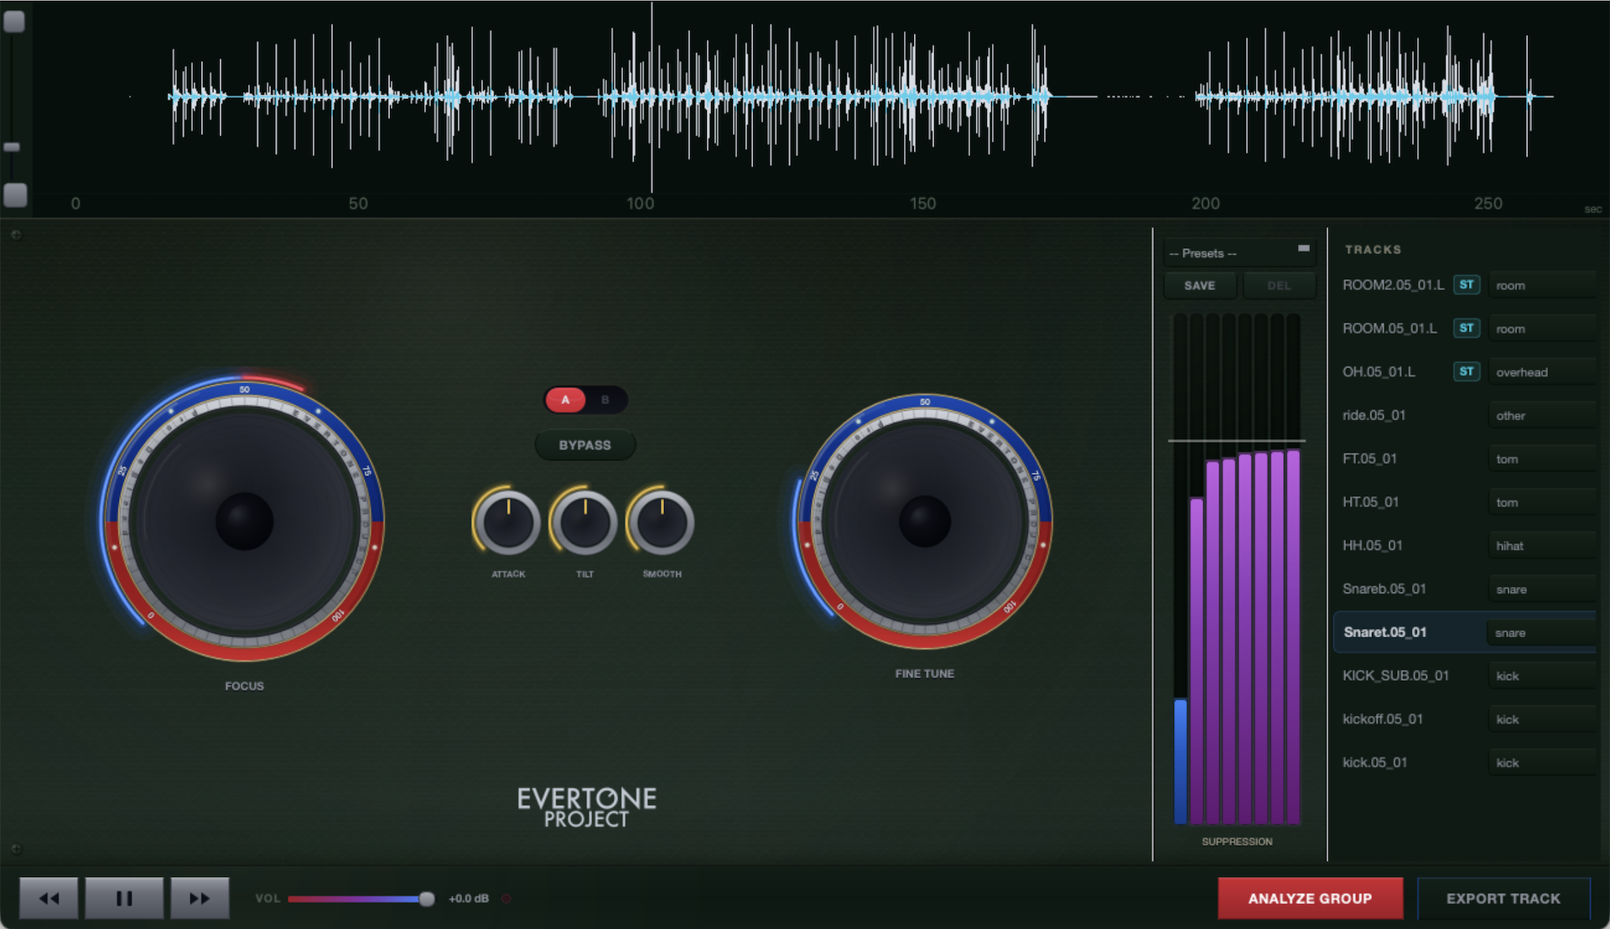Click the small circle icon above rewind

click(x=16, y=849)
